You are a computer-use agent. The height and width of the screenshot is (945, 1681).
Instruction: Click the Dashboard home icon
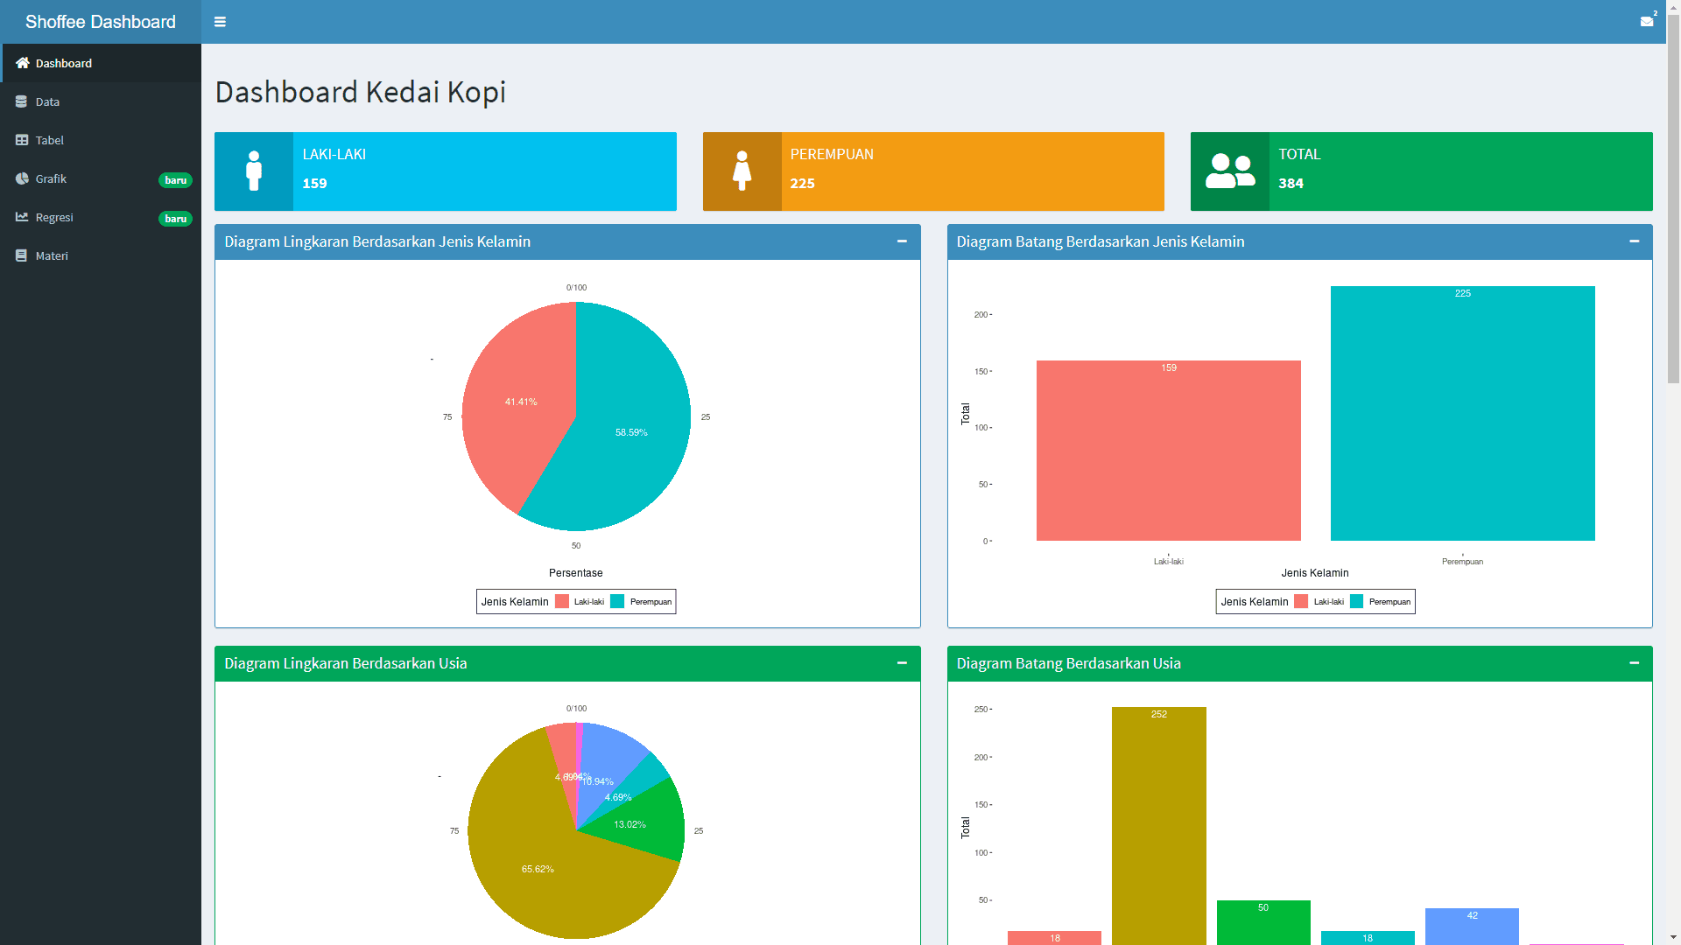[x=23, y=63]
